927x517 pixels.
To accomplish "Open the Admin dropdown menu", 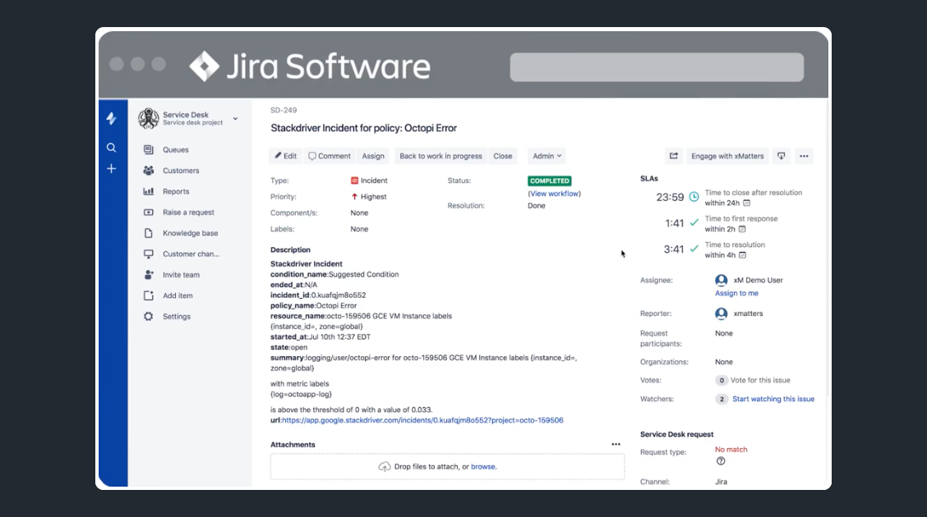I will click(x=547, y=156).
